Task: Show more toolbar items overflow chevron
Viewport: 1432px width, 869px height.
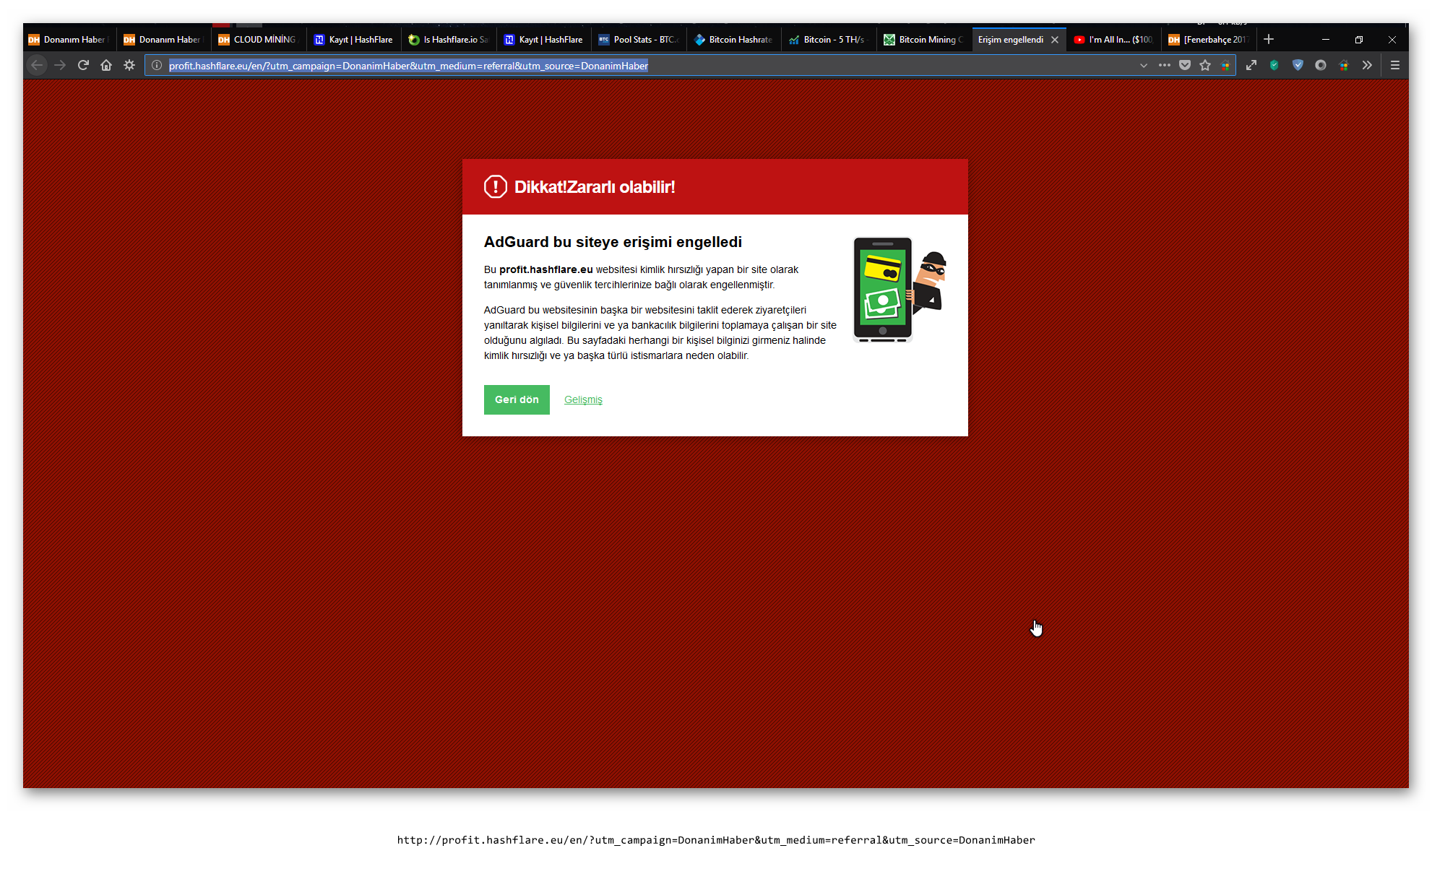Action: (1367, 65)
